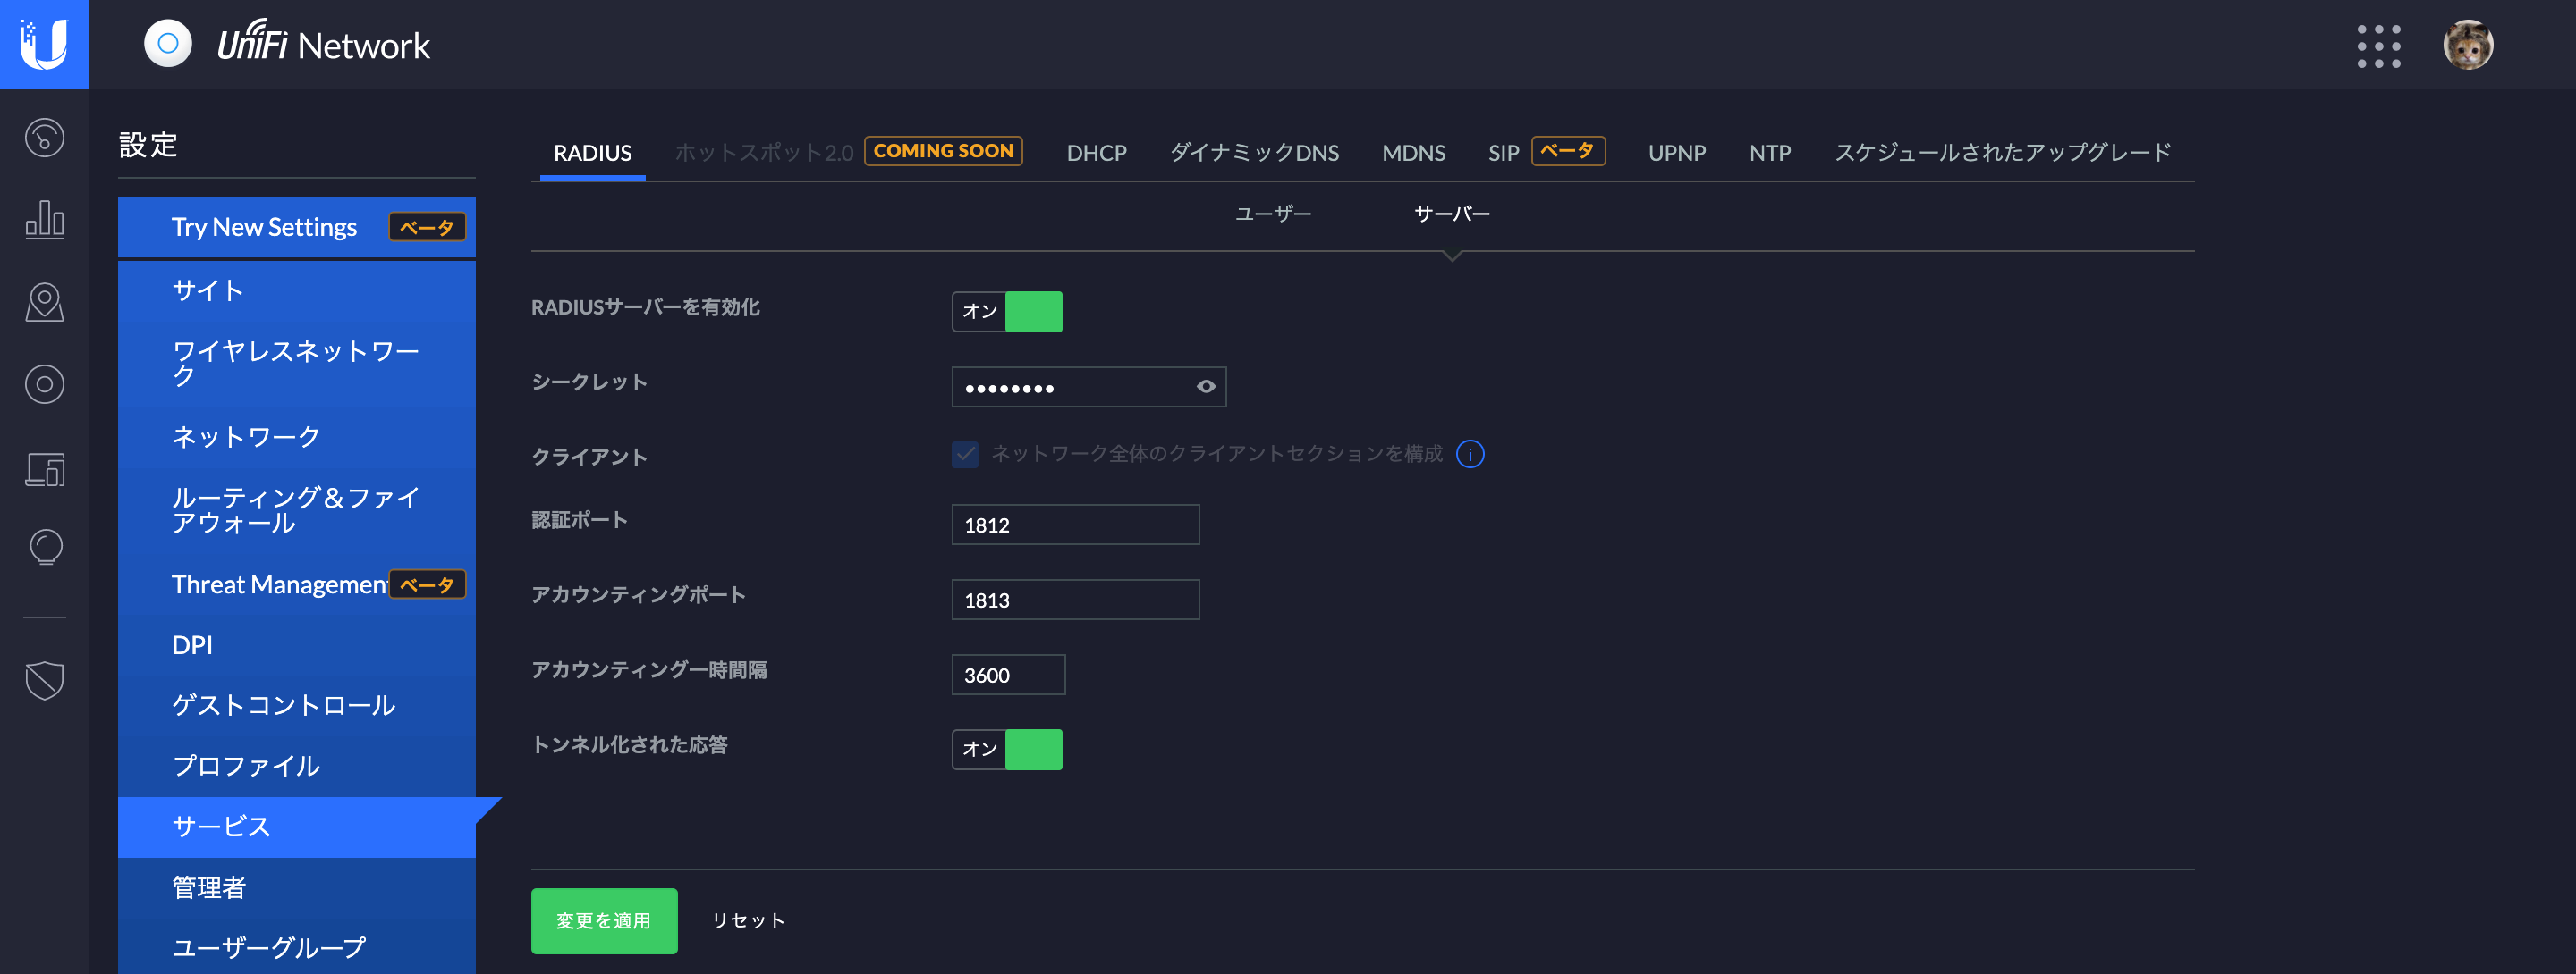Viewport: 2576px width, 974px height.
Task: Click the 変更を適用 button
Action: (x=604, y=921)
